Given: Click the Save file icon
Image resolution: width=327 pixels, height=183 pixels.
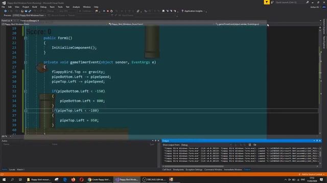Looking at the screenshot, I should (x=26, y=11).
